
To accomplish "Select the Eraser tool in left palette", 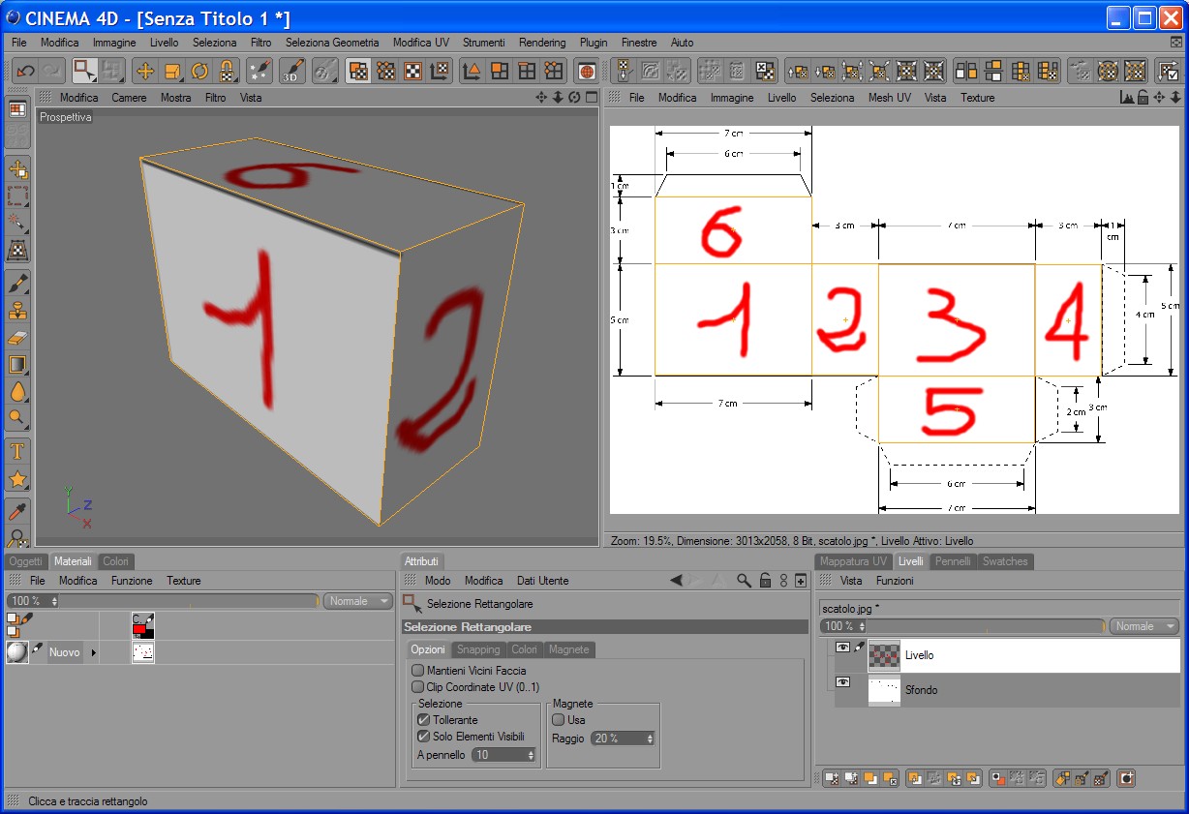I will 17,338.
